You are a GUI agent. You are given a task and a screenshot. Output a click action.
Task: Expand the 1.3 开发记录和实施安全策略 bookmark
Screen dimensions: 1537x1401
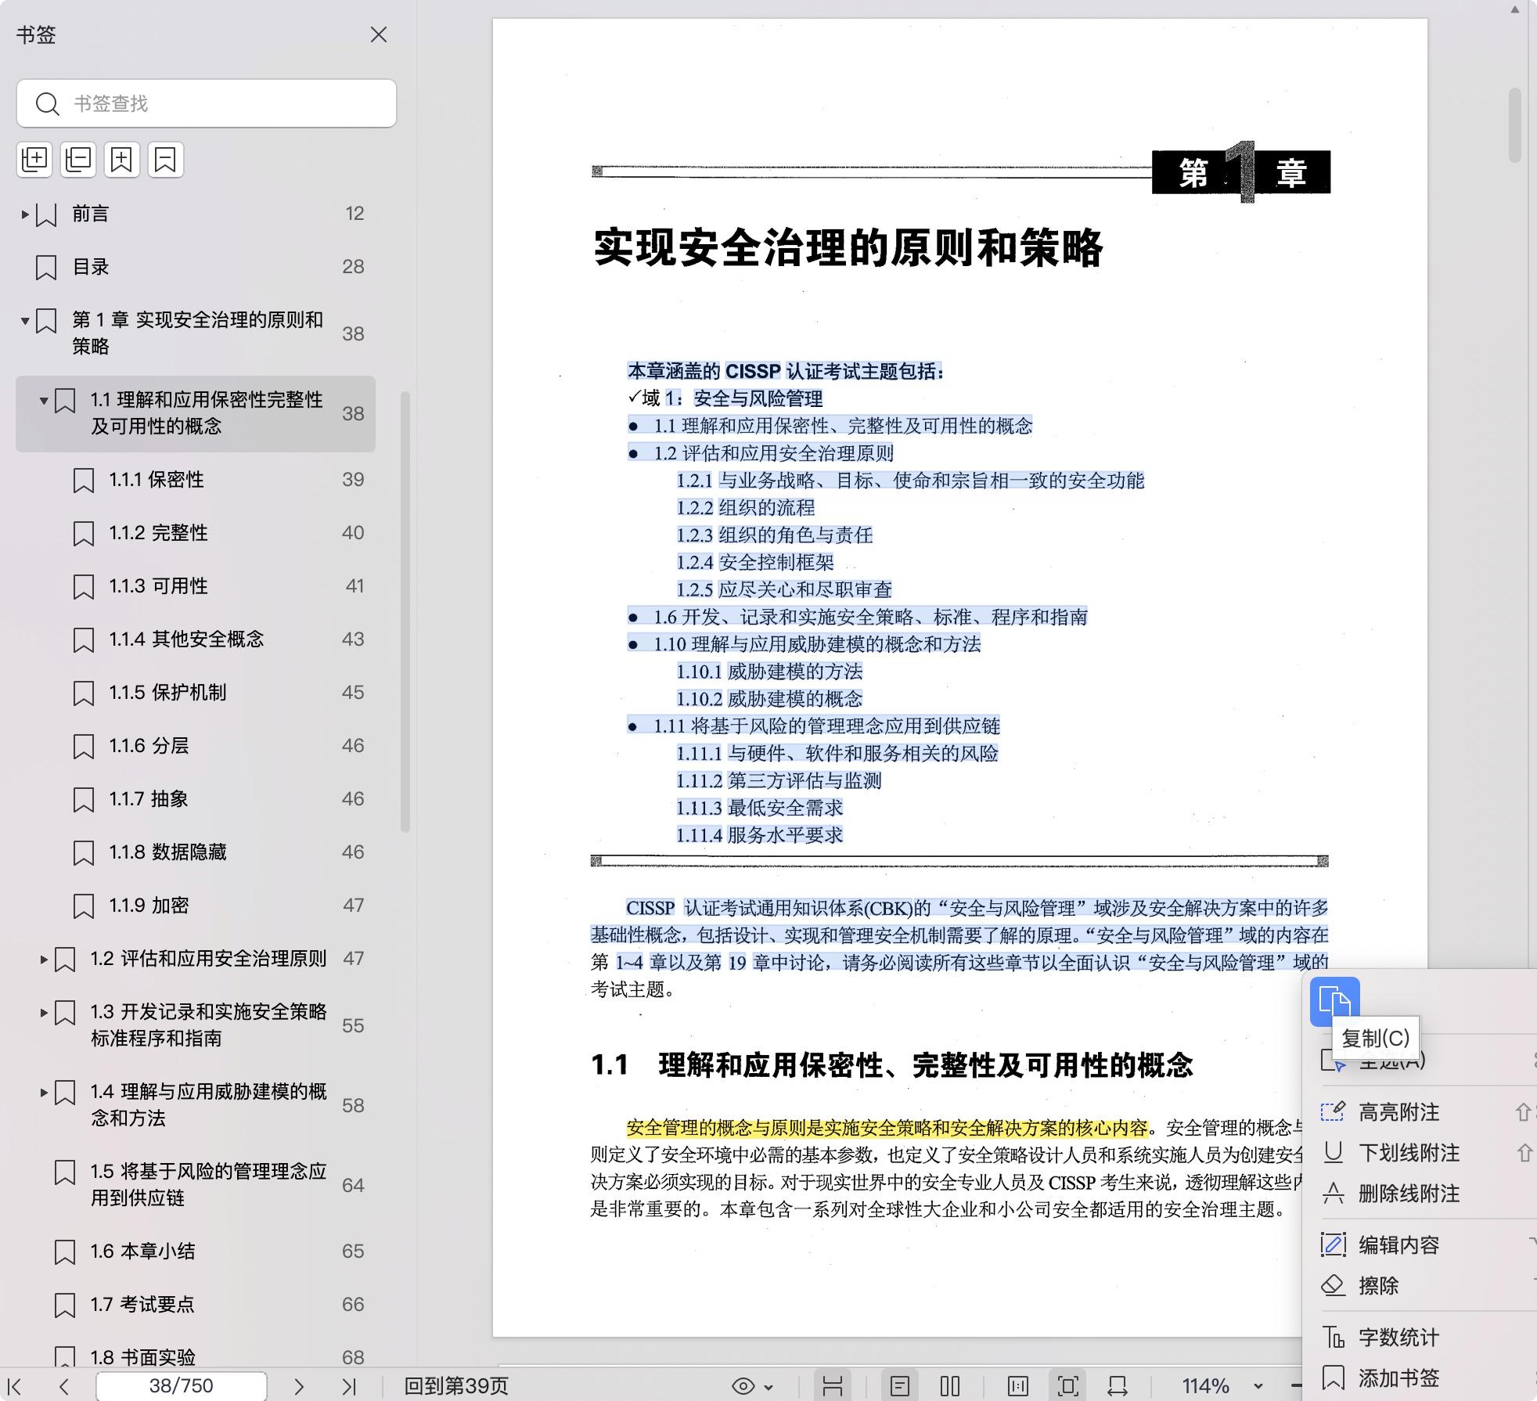point(44,1012)
